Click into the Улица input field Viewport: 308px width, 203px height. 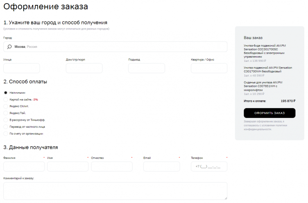coord(22,68)
